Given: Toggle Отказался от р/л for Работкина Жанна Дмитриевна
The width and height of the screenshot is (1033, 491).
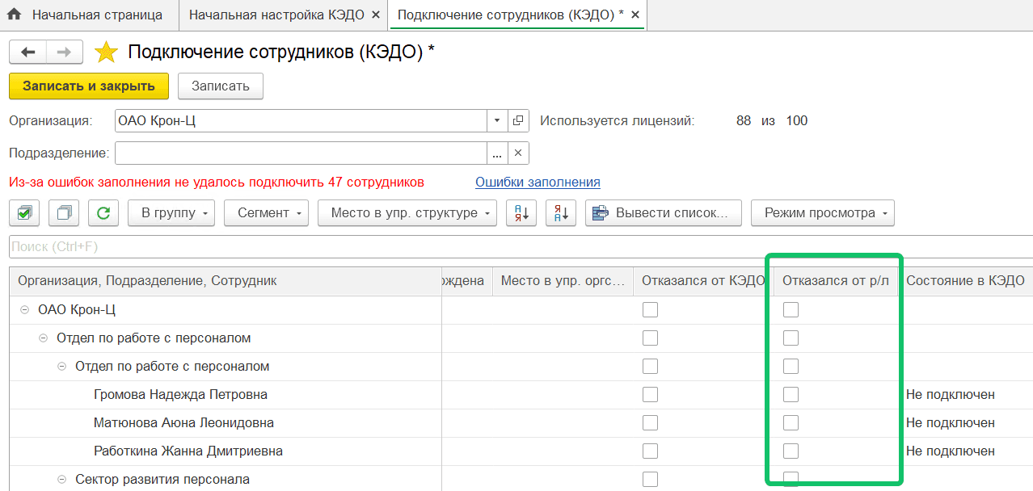Looking at the screenshot, I should tap(791, 451).
